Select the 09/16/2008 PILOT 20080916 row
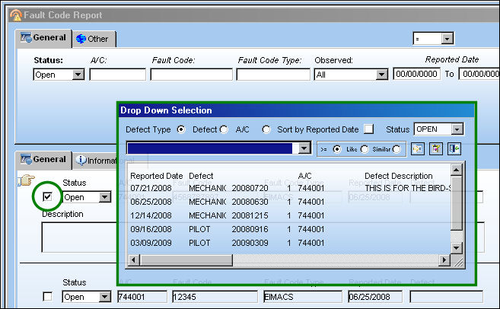500x309 pixels. pyautogui.click(x=289, y=229)
